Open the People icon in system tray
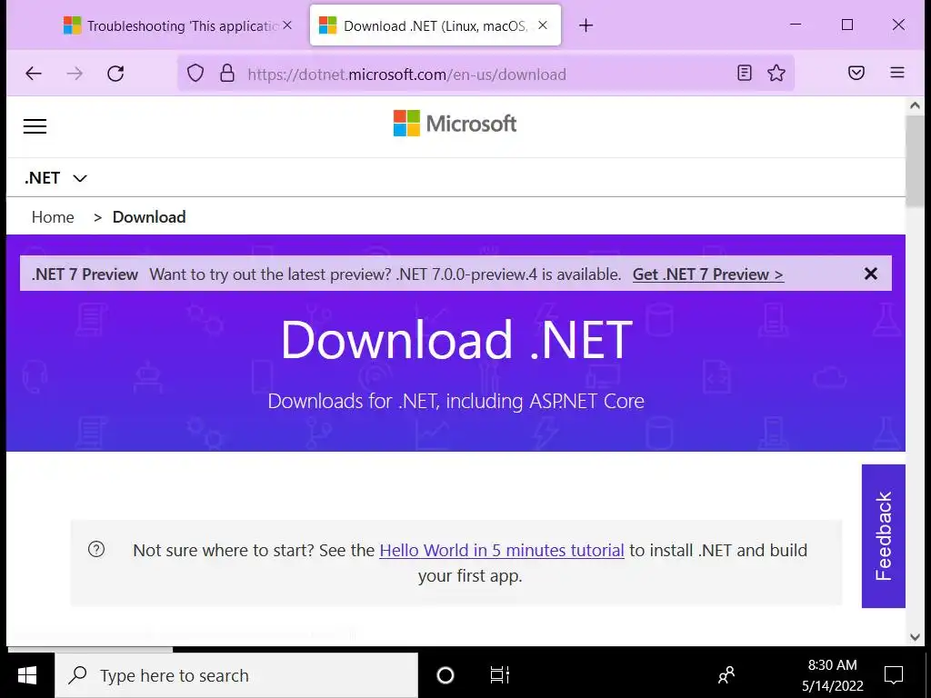931x698 pixels. pos(726,675)
